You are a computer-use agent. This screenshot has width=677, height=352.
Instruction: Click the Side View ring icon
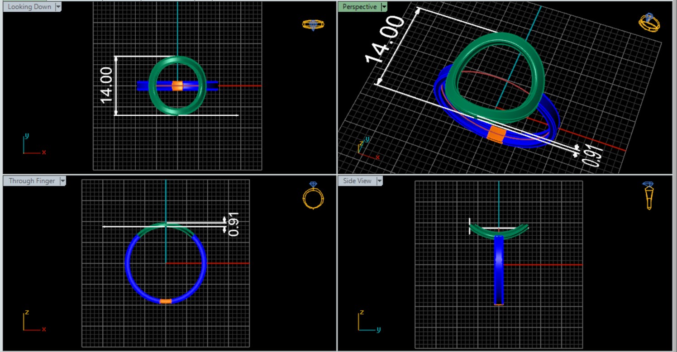[648, 195]
